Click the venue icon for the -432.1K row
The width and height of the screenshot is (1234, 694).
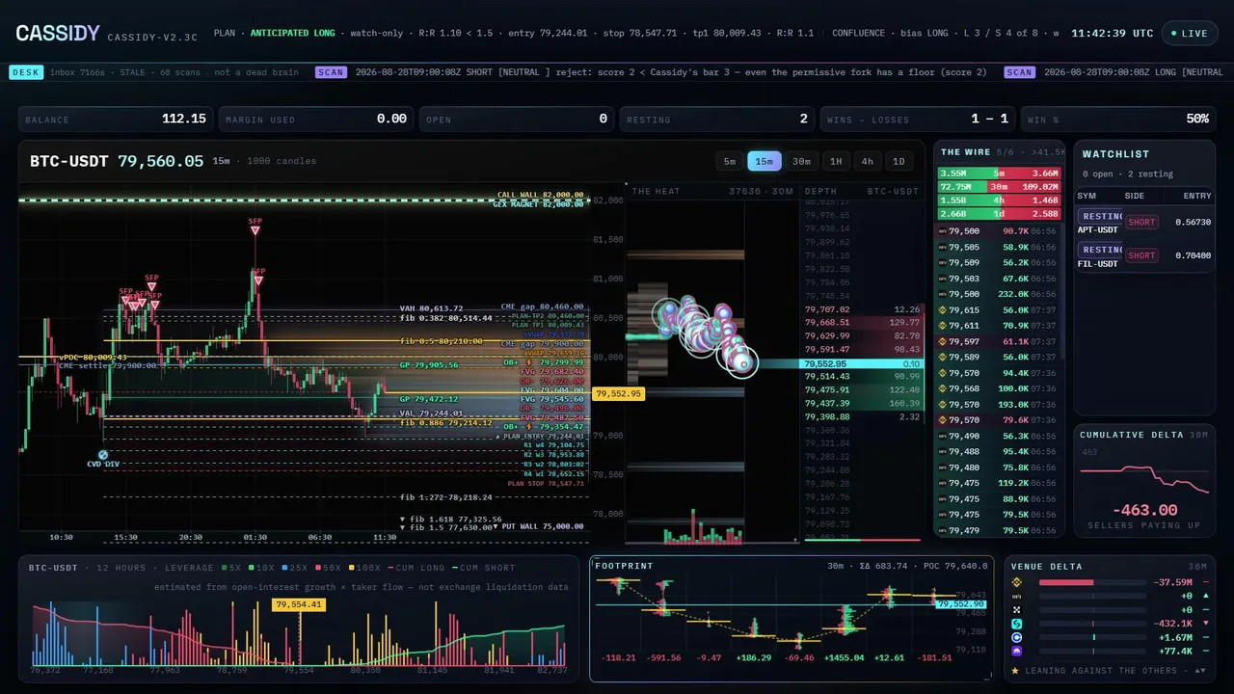[1016, 624]
